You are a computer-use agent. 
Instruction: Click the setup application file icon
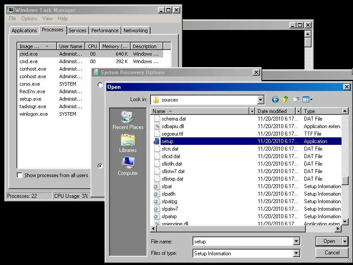point(157,141)
